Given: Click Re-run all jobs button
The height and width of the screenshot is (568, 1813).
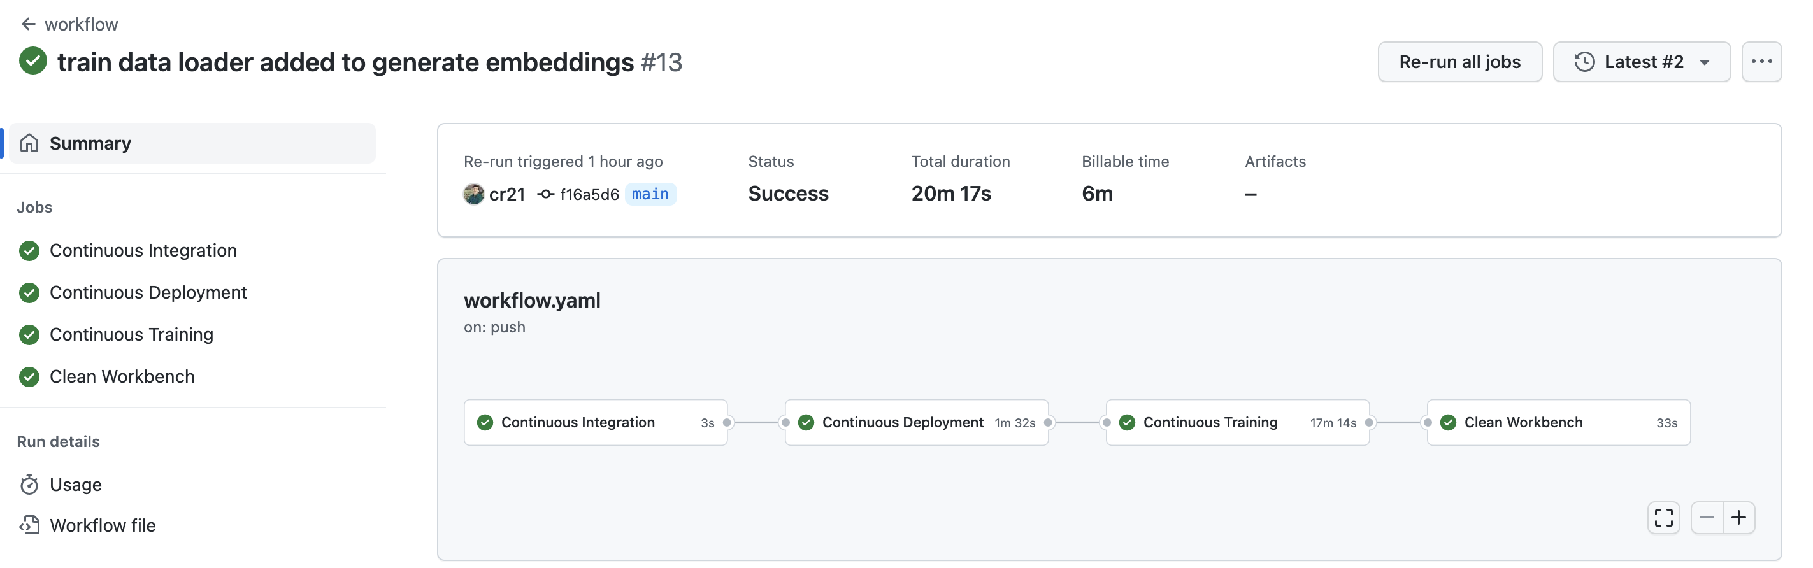Looking at the screenshot, I should [1459, 62].
